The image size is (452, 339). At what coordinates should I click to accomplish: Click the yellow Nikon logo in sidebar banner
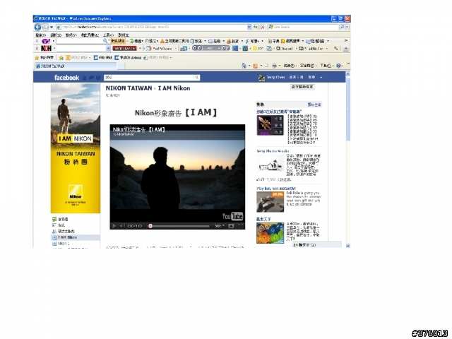coord(76,192)
